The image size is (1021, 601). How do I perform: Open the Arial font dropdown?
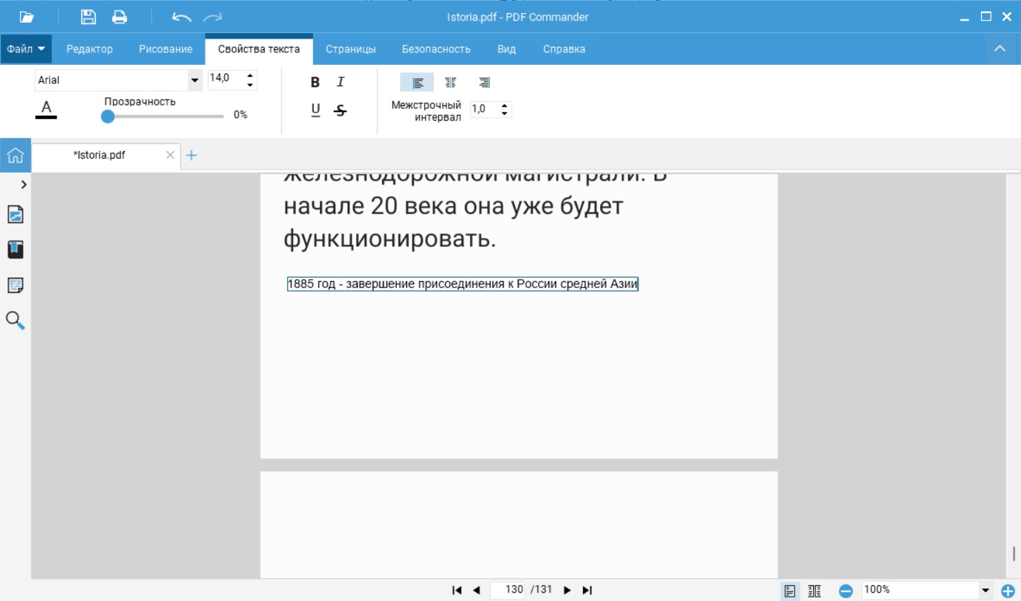[195, 80]
